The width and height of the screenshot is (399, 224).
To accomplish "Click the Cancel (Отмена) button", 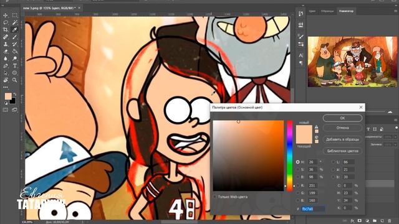I will (342, 128).
